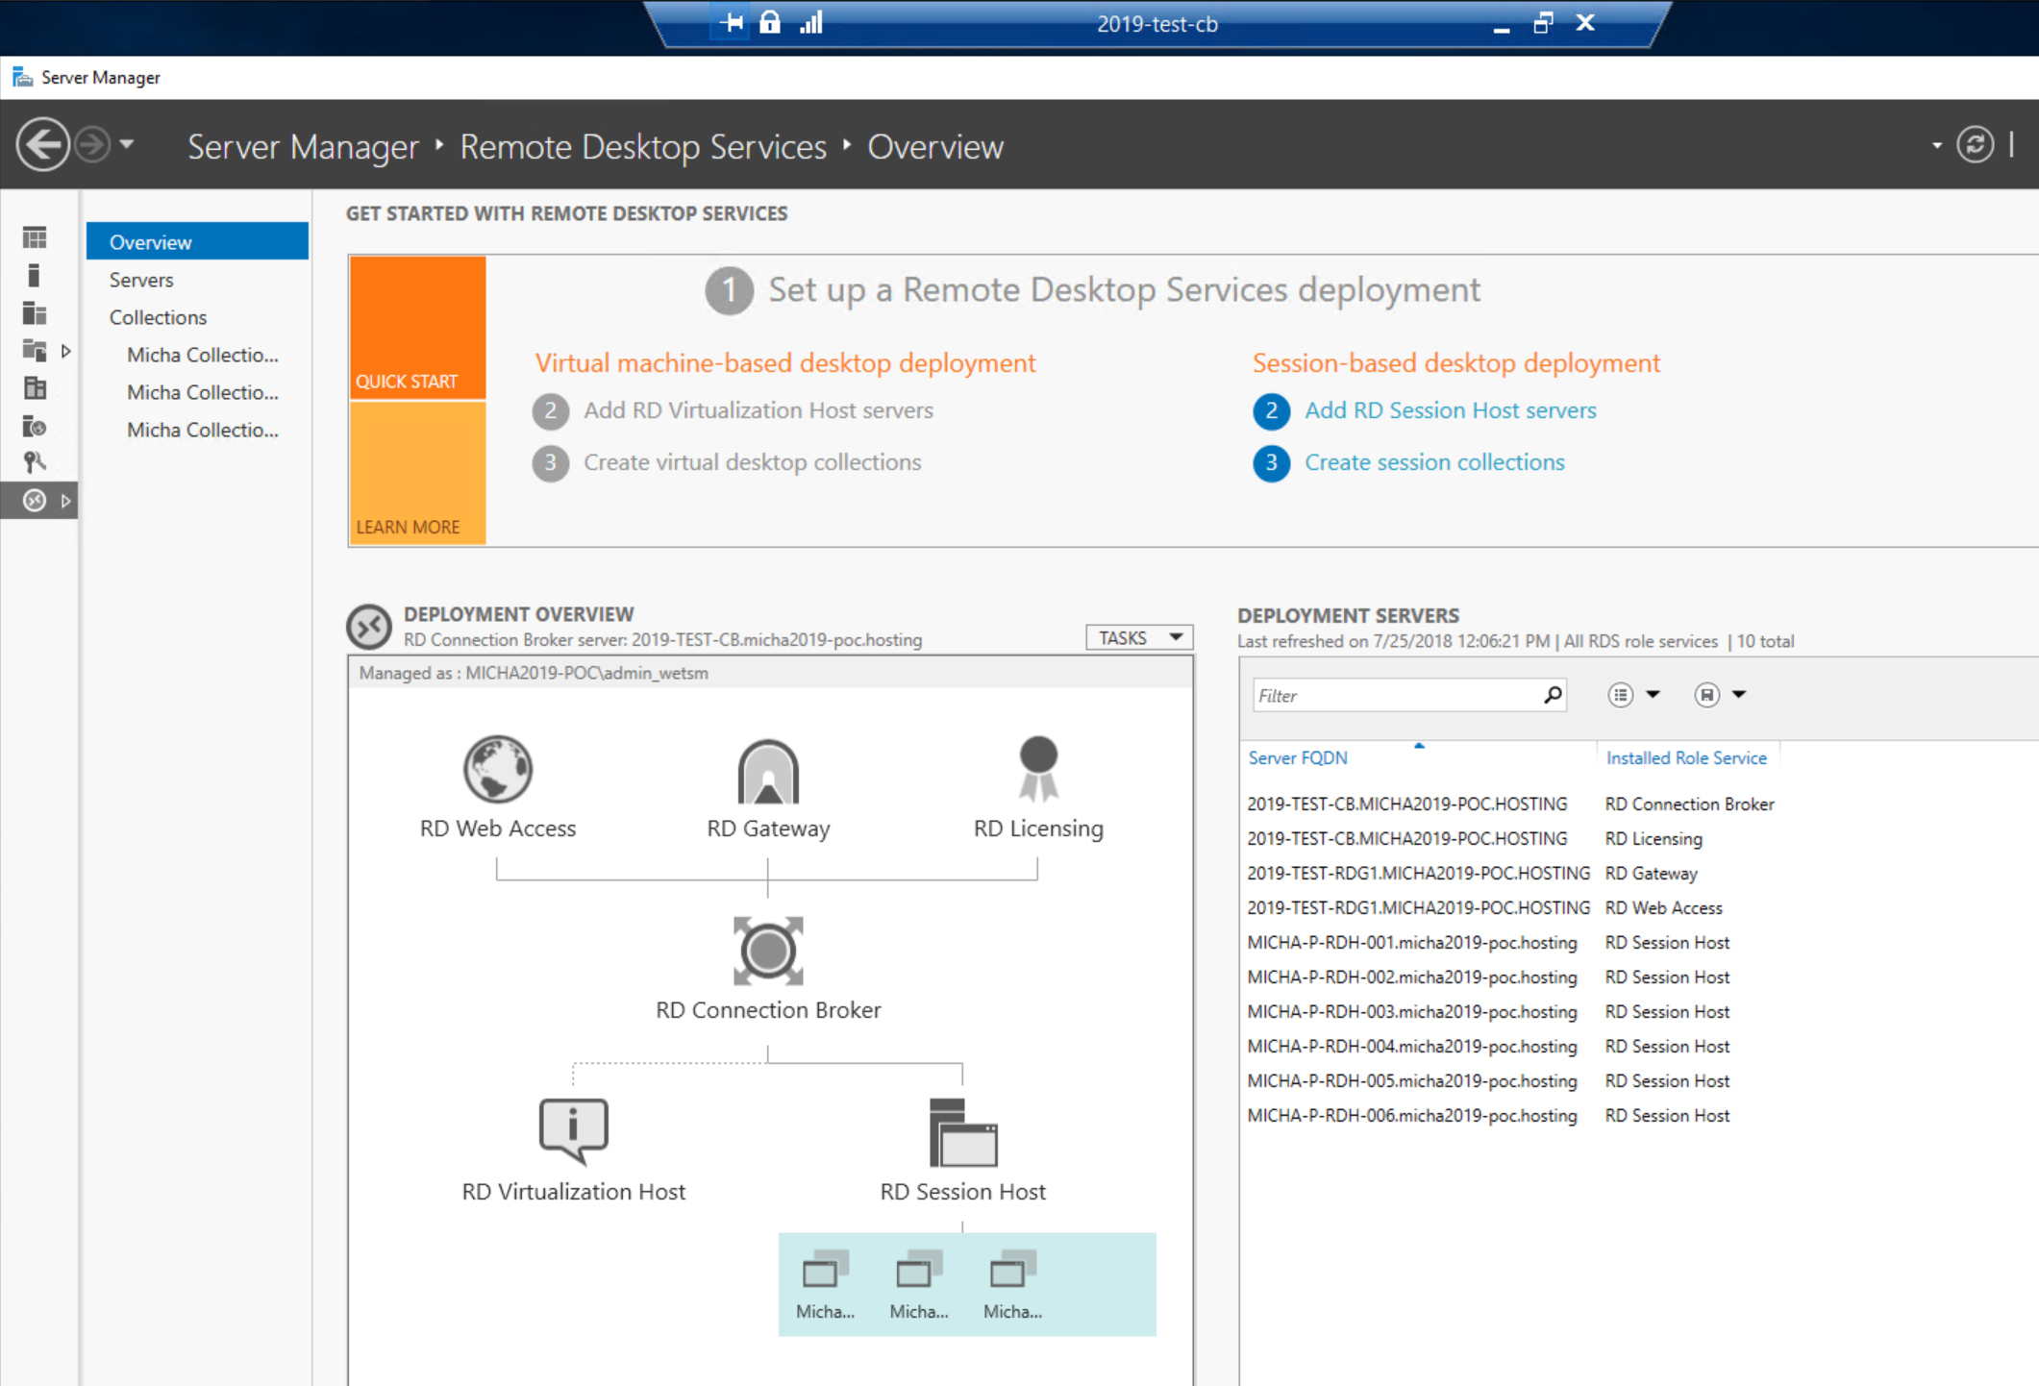Screen dimensions: 2039x1386
Task: Click the sidebar role icon with the key
Action: click(x=35, y=463)
